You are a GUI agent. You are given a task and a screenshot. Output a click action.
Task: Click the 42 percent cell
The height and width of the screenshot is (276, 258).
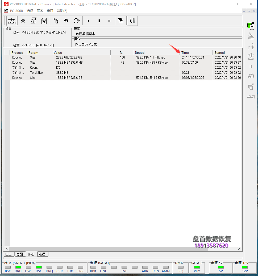tap(122, 63)
